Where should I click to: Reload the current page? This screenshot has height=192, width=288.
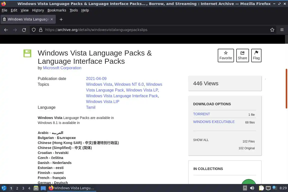(x=24, y=30)
